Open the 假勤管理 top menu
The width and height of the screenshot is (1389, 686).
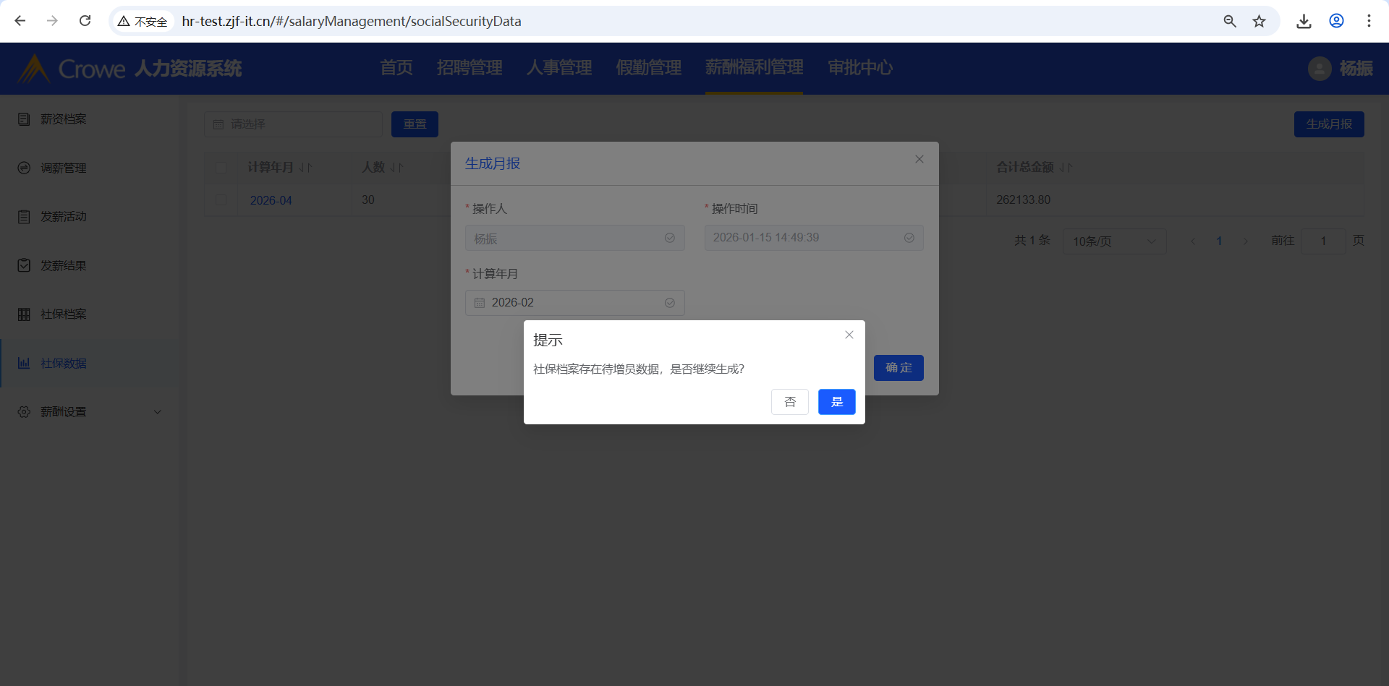coord(649,68)
